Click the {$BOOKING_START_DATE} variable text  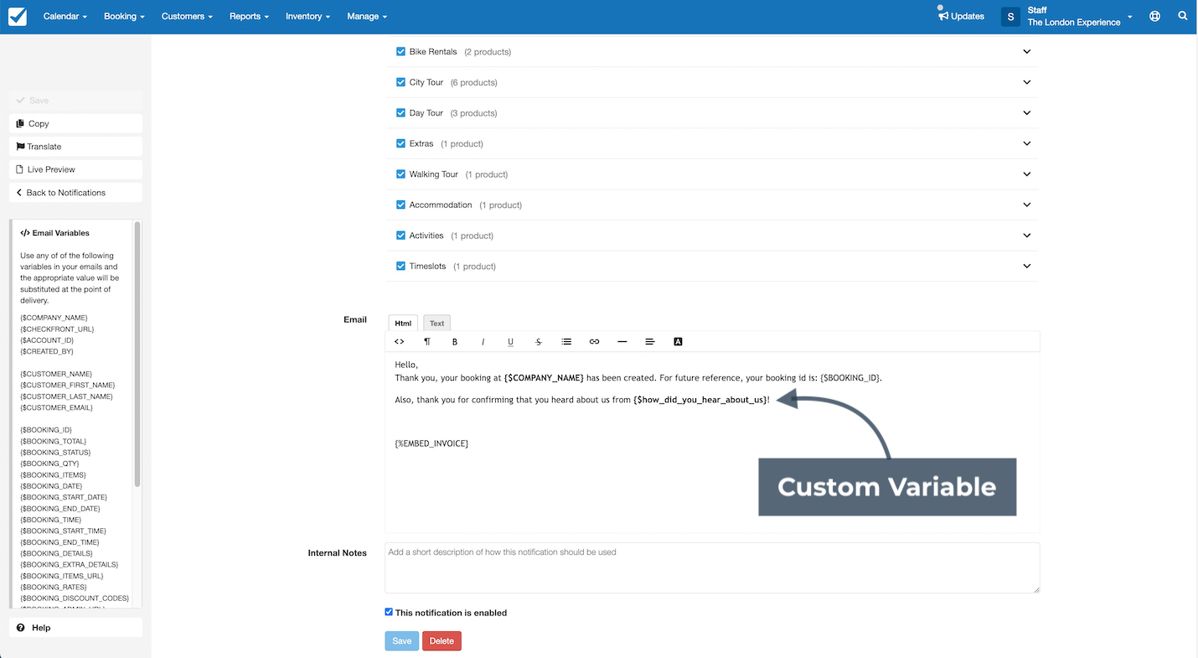point(62,497)
